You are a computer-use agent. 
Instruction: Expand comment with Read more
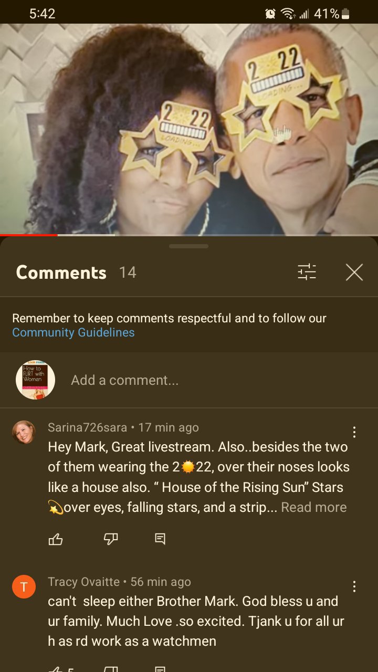314,507
